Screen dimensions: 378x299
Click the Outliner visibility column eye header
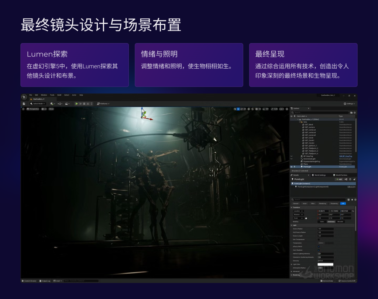[x=292, y=116]
